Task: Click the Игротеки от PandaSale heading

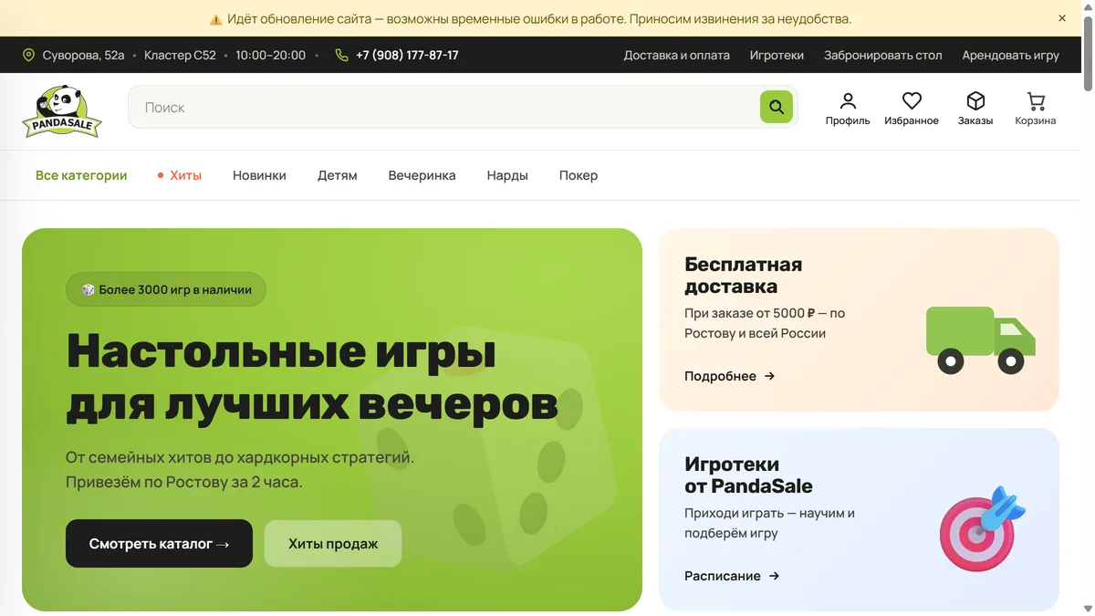Action: point(748,475)
